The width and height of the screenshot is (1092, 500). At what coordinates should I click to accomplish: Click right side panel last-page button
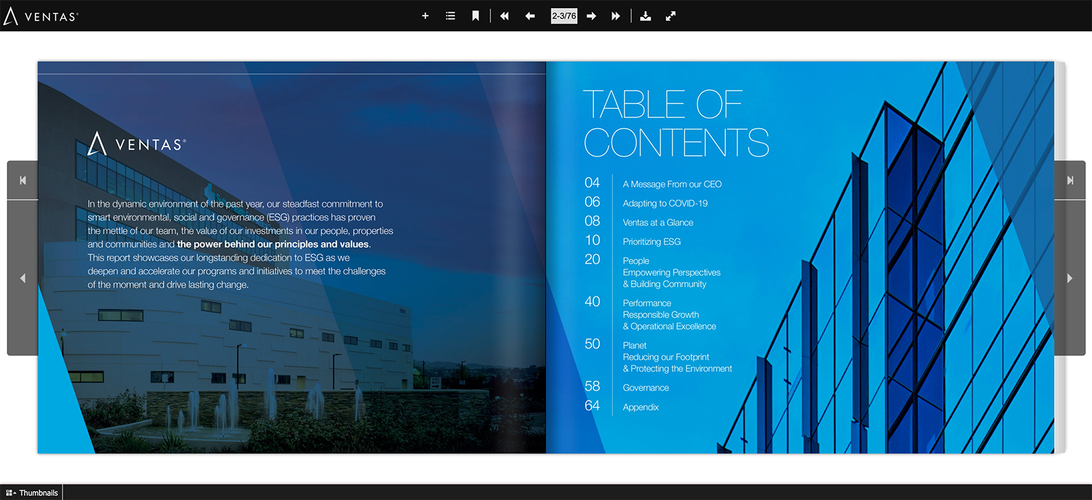pyautogui.click(x=1070, y=181)
